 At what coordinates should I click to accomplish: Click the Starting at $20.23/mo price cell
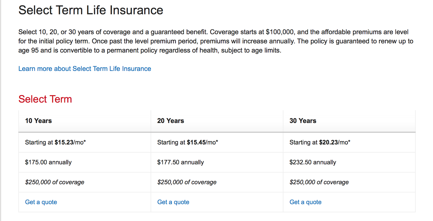click(320, 142)
